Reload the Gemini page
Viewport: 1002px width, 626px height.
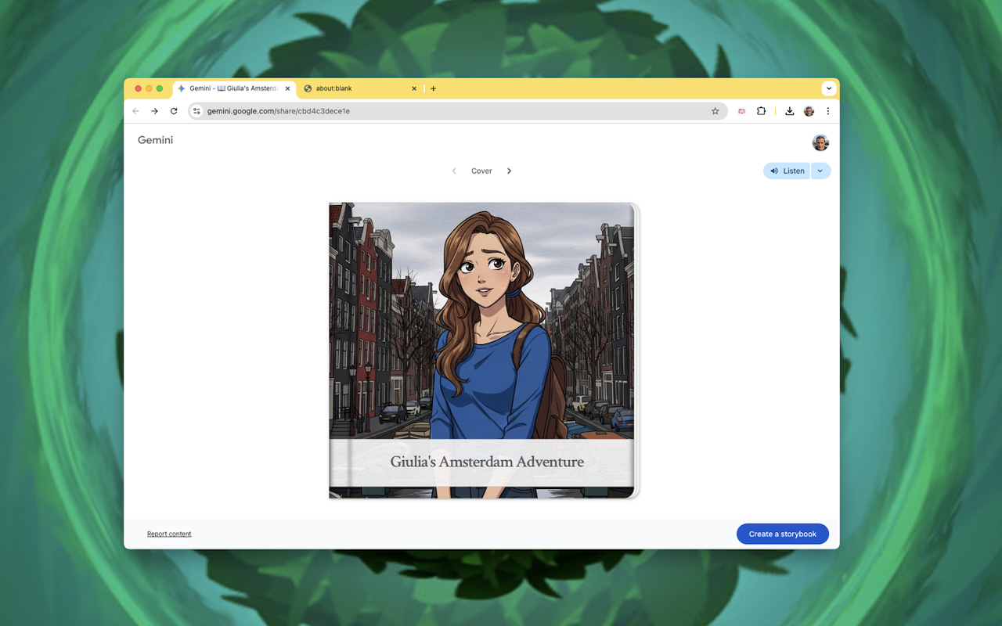(174, 111)
